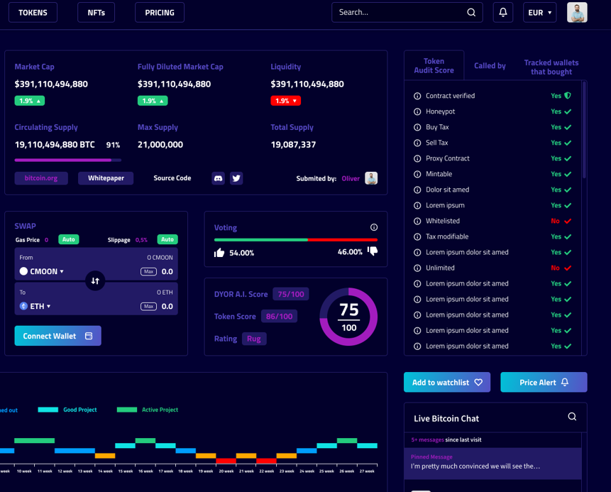Click Add to watchlist button
The height and width of the screenshot is (492, 611).
(x=447, y=382)
